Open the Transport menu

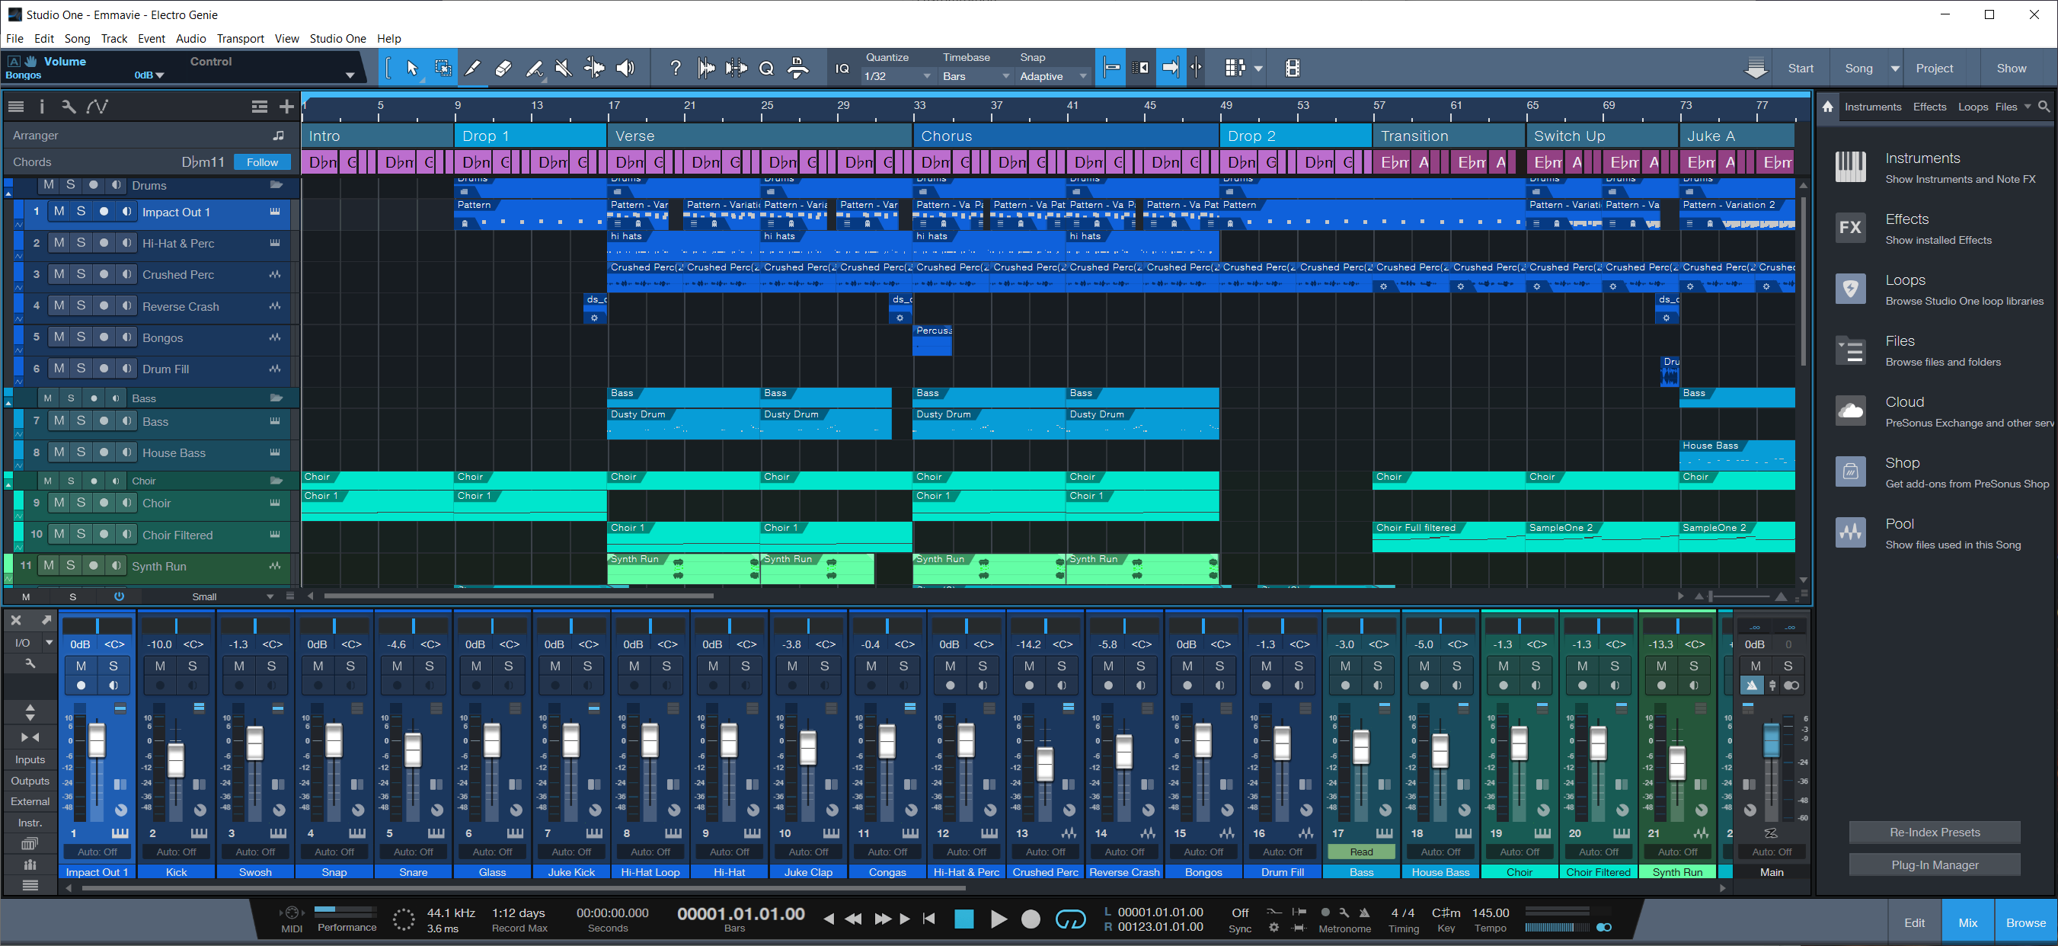point(240,38)
